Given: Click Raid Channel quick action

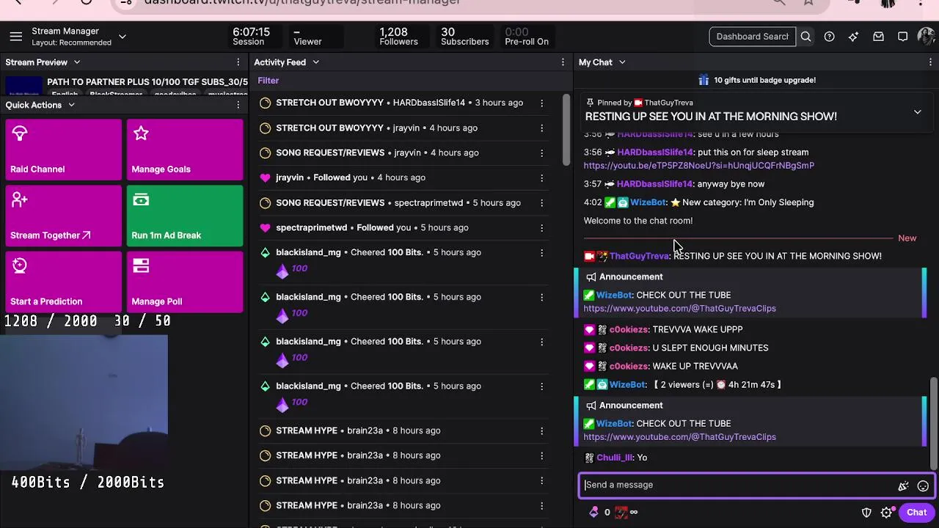Looking at the screenshot, I should click(x=64, y=150).
